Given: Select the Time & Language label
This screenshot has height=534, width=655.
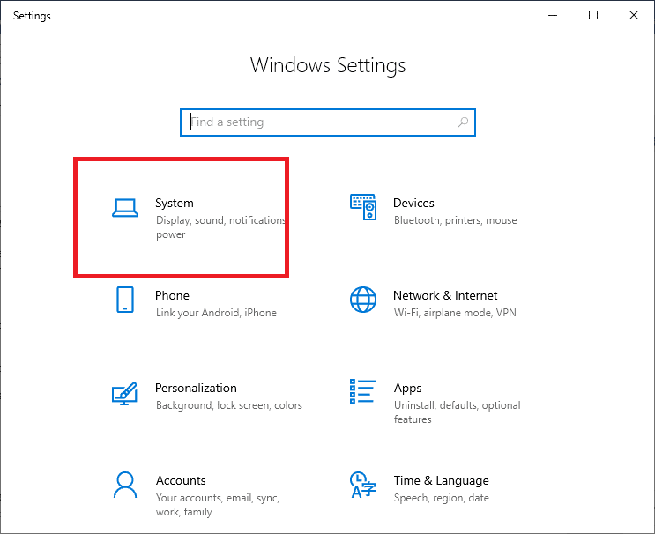Looking at the screenshot, I should pos(441,481).
